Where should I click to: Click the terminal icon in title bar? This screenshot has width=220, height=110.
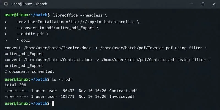click(x=6, y=4)
